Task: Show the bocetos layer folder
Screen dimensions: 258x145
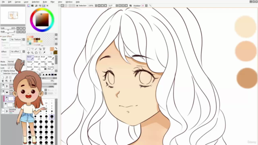Action: pyautogui.click(x=3, y=110)
